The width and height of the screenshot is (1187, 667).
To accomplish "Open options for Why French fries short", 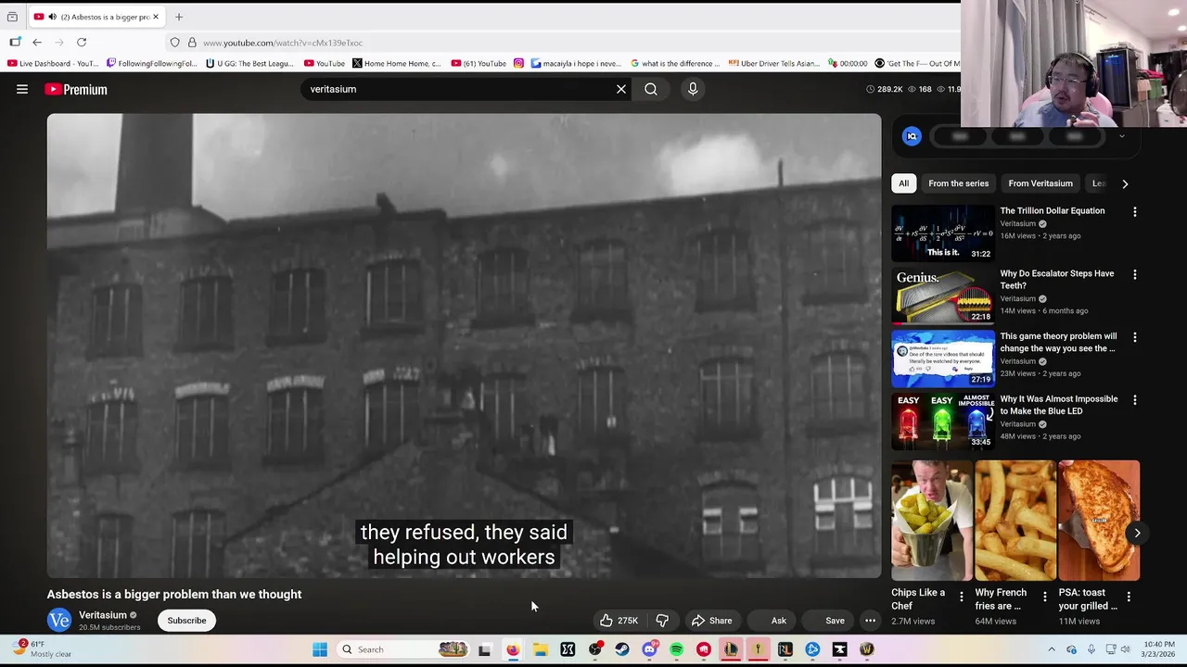I will click(1045, 598).
